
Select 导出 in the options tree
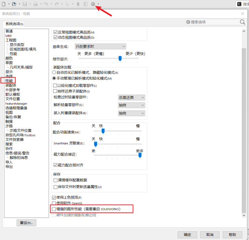coord(9,166)
